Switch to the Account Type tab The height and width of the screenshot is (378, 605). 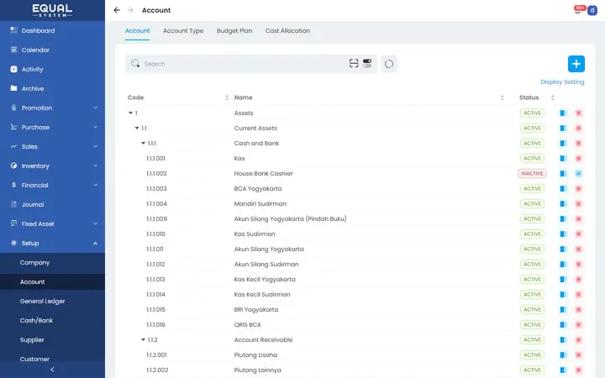point(183,30)
